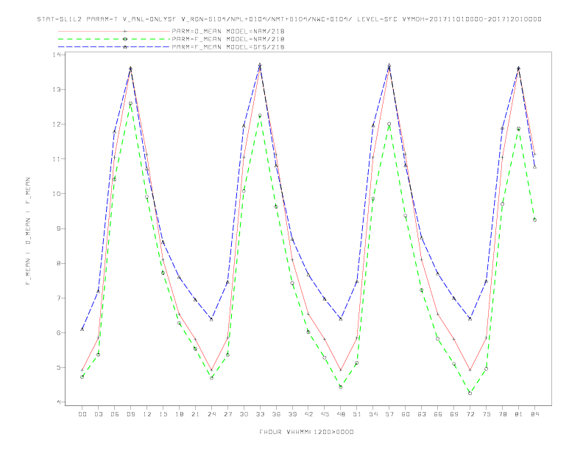Click y-axis tick label 11
The image size is (583, 451).
(x=57, y=159)
